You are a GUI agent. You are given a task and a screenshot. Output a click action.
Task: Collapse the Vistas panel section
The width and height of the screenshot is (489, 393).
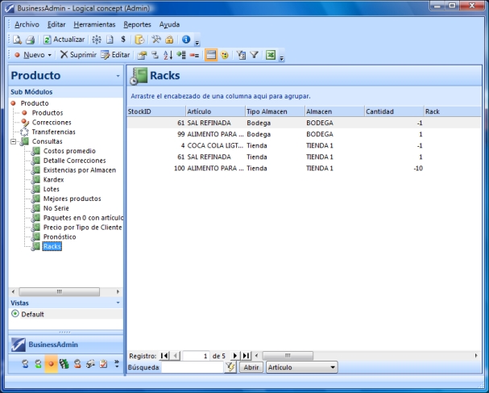[x=118, y=303]
